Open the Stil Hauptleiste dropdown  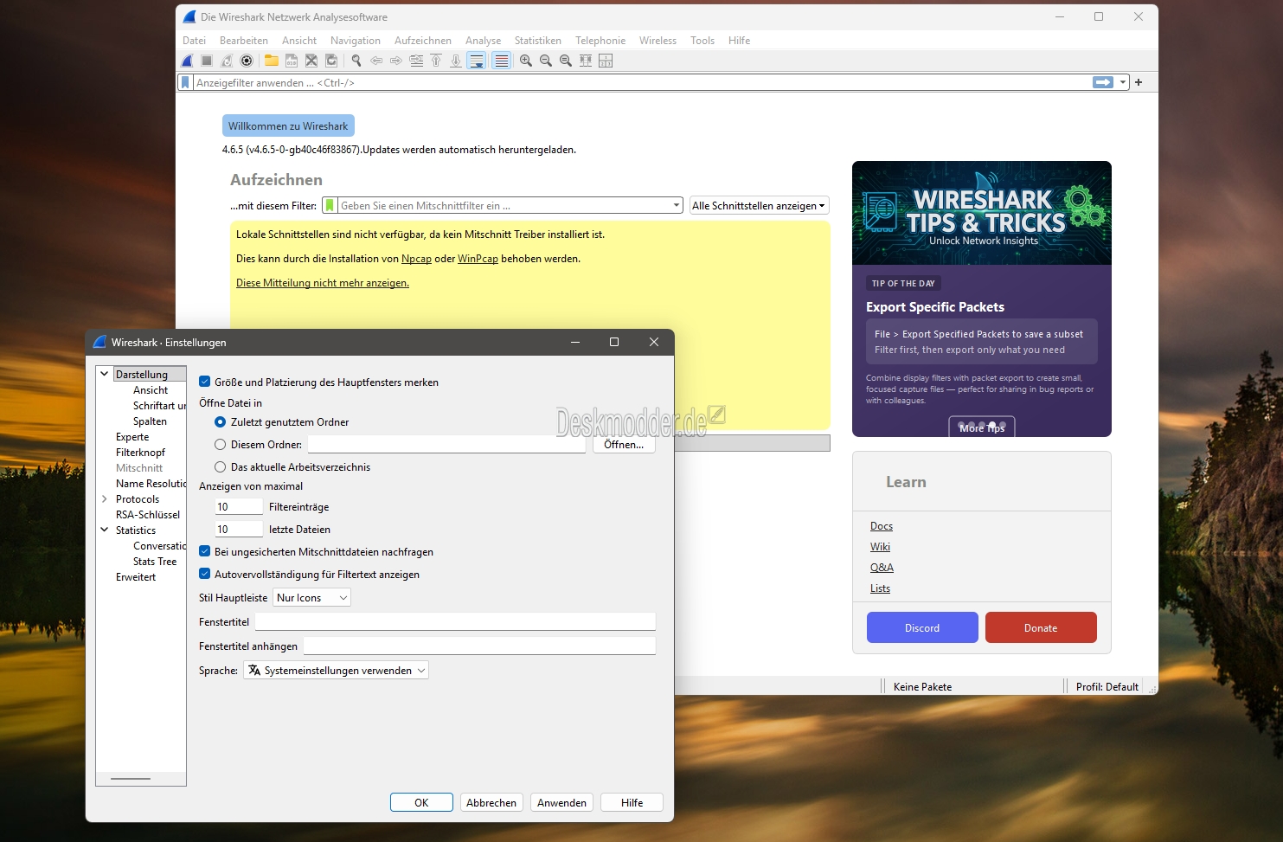[311, 598]
